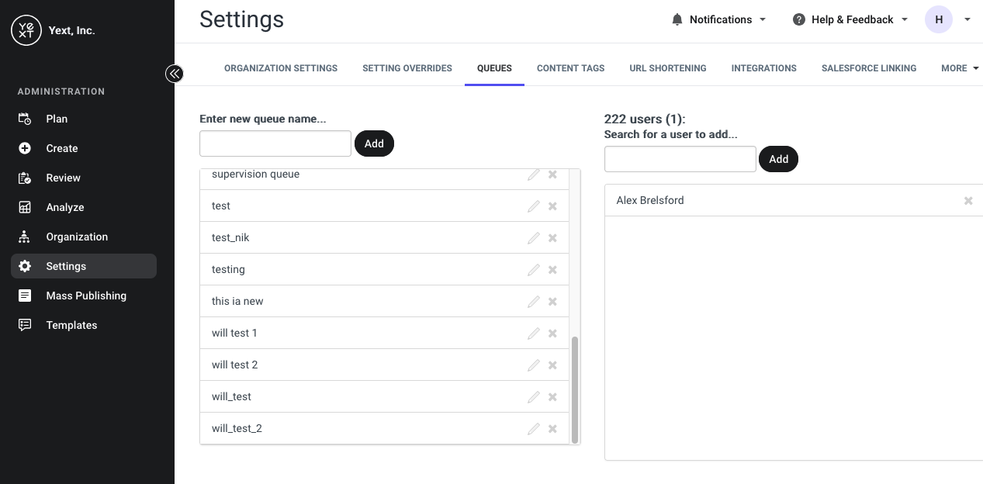983x484 pixels.
Task: Open Organization in the sidebar
Action: point(84,237)
